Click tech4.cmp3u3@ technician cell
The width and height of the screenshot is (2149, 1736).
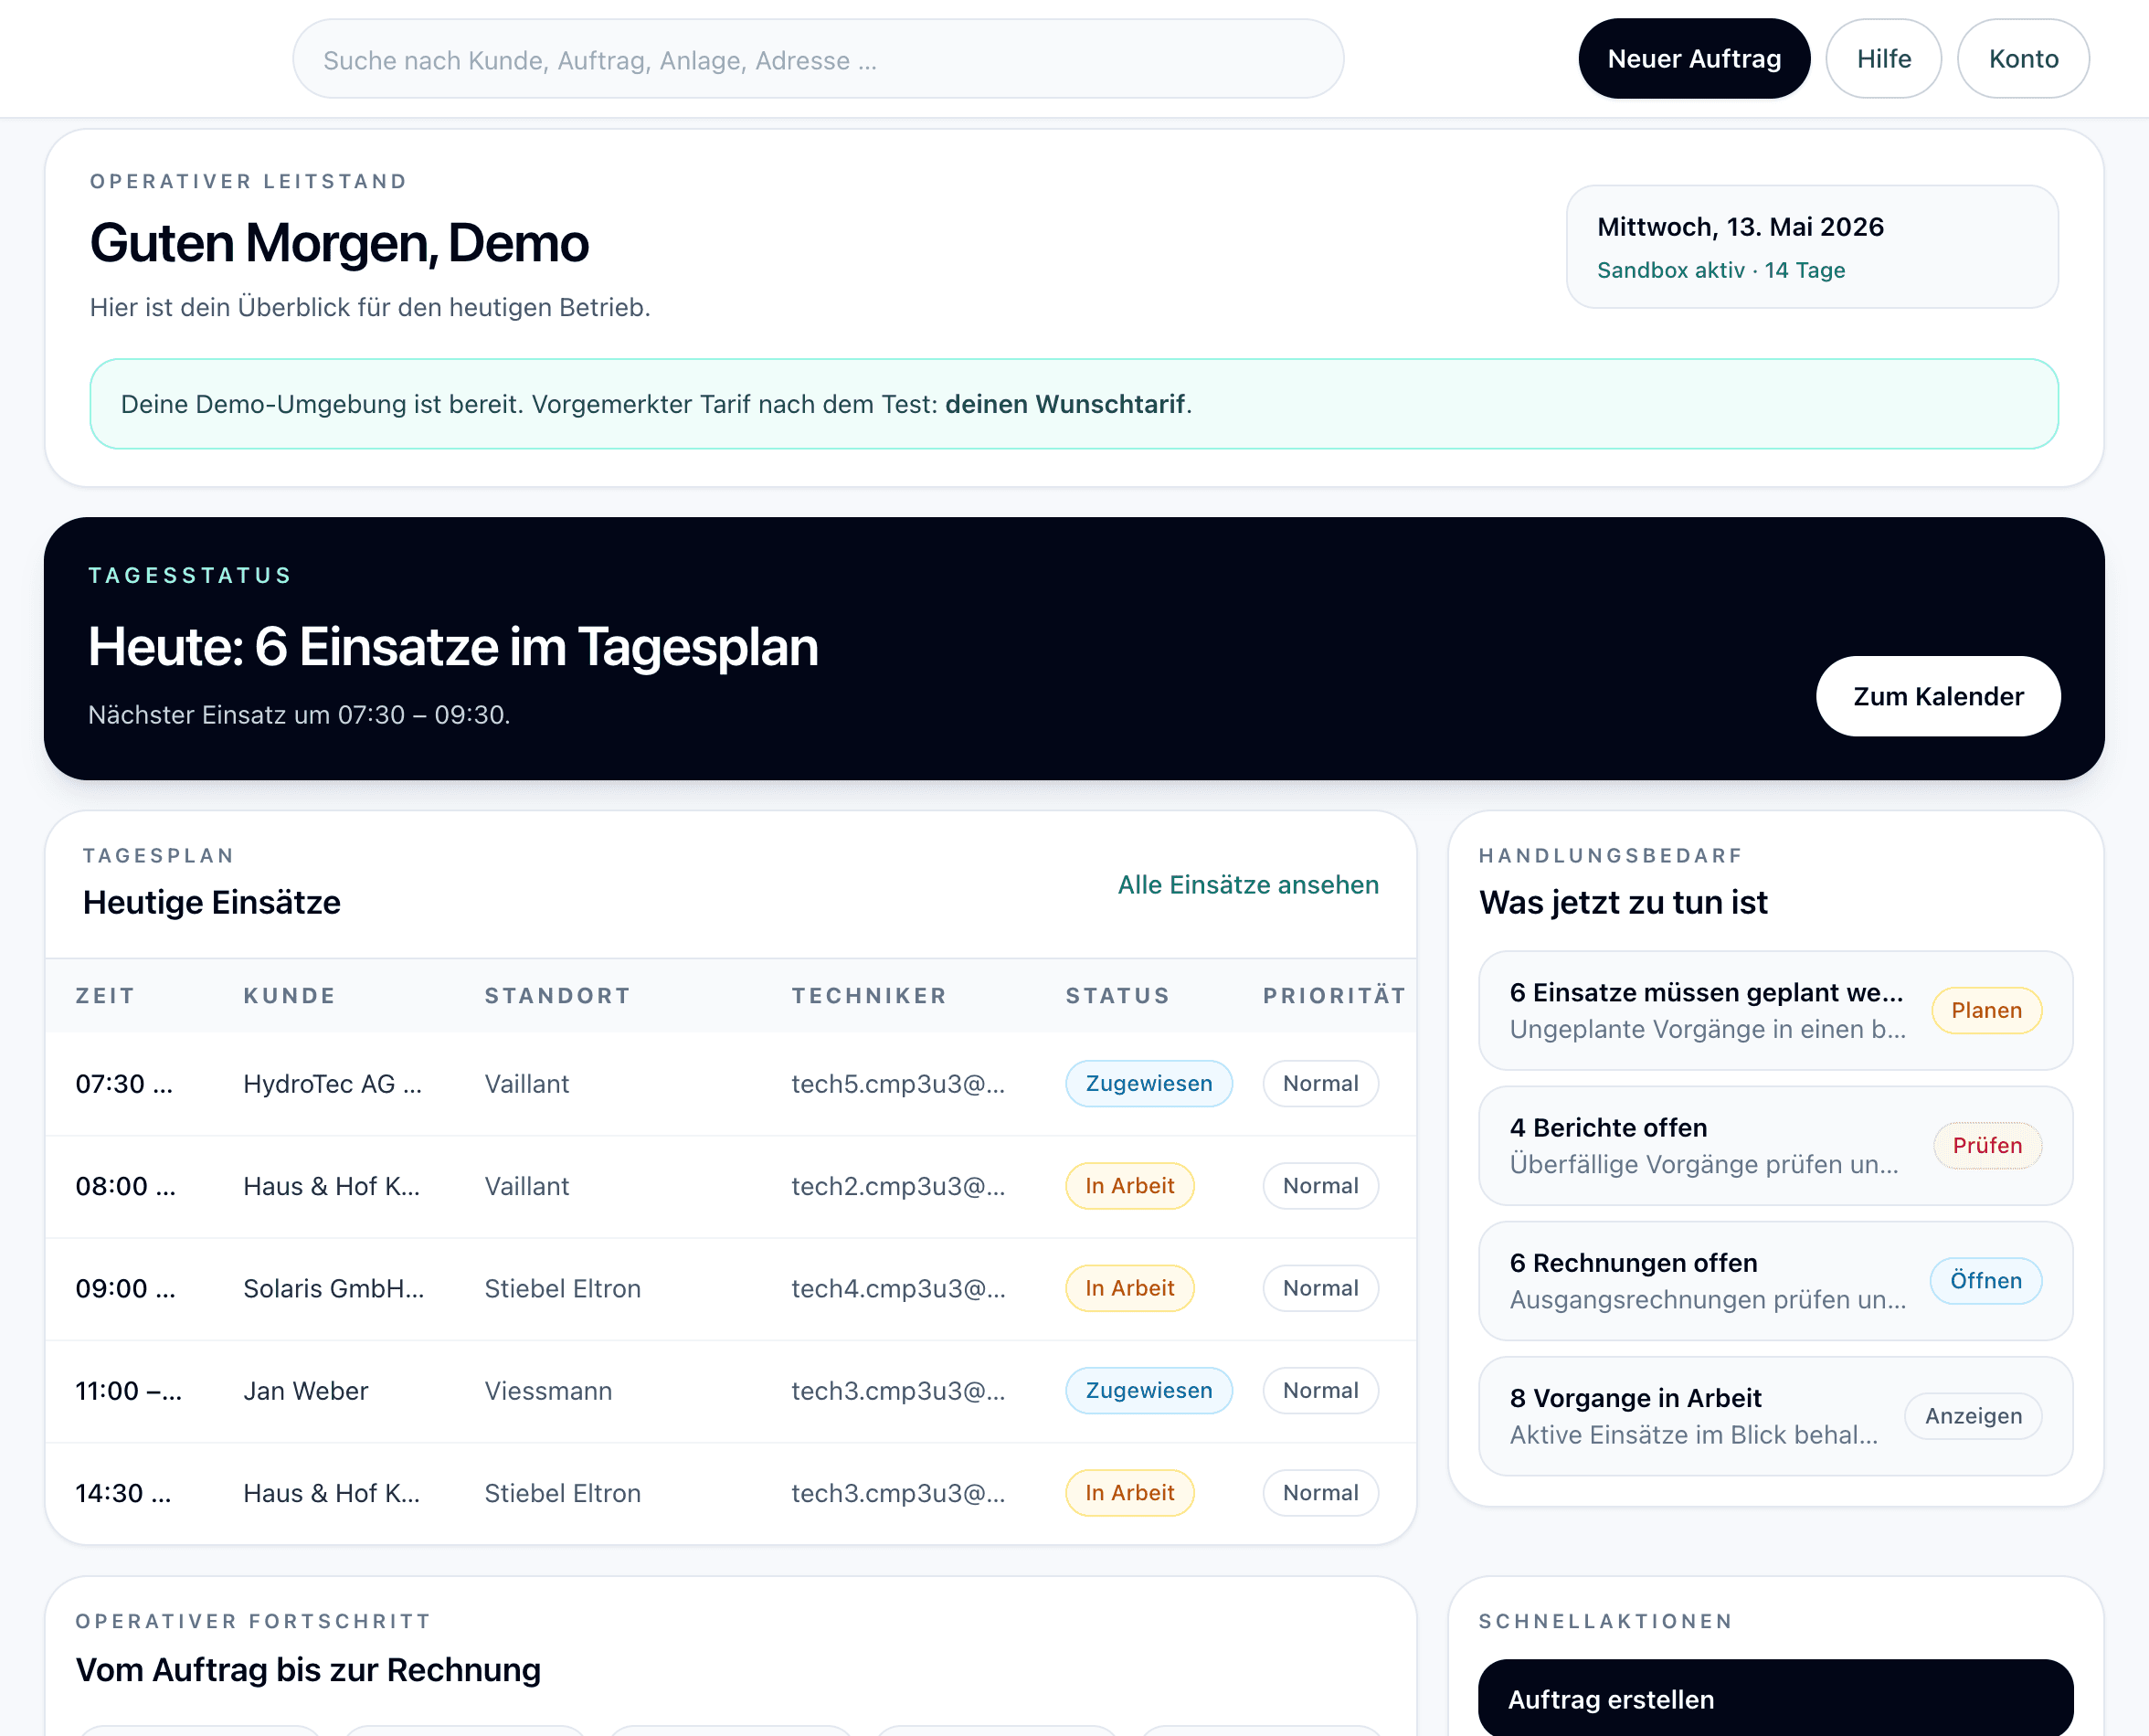(x=897, y=1288)
